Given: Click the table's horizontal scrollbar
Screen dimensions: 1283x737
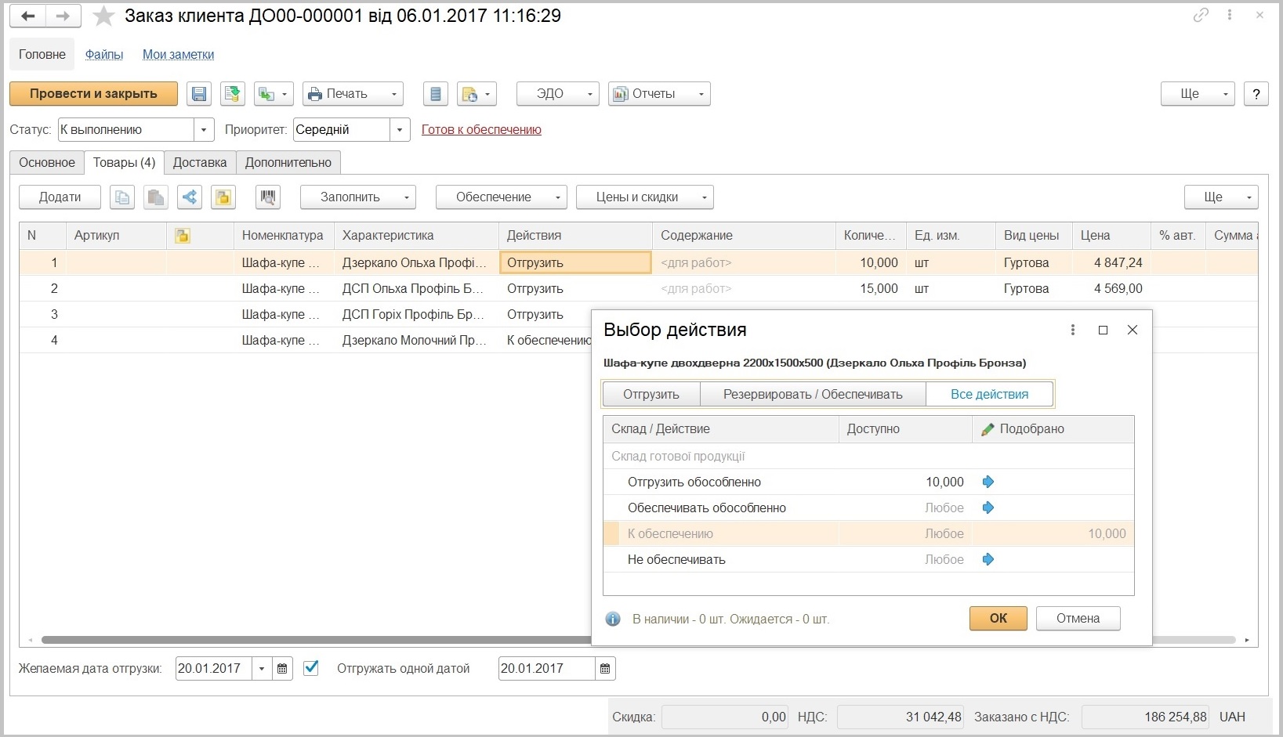Looking at the screenshot, I should pos(639,640).
